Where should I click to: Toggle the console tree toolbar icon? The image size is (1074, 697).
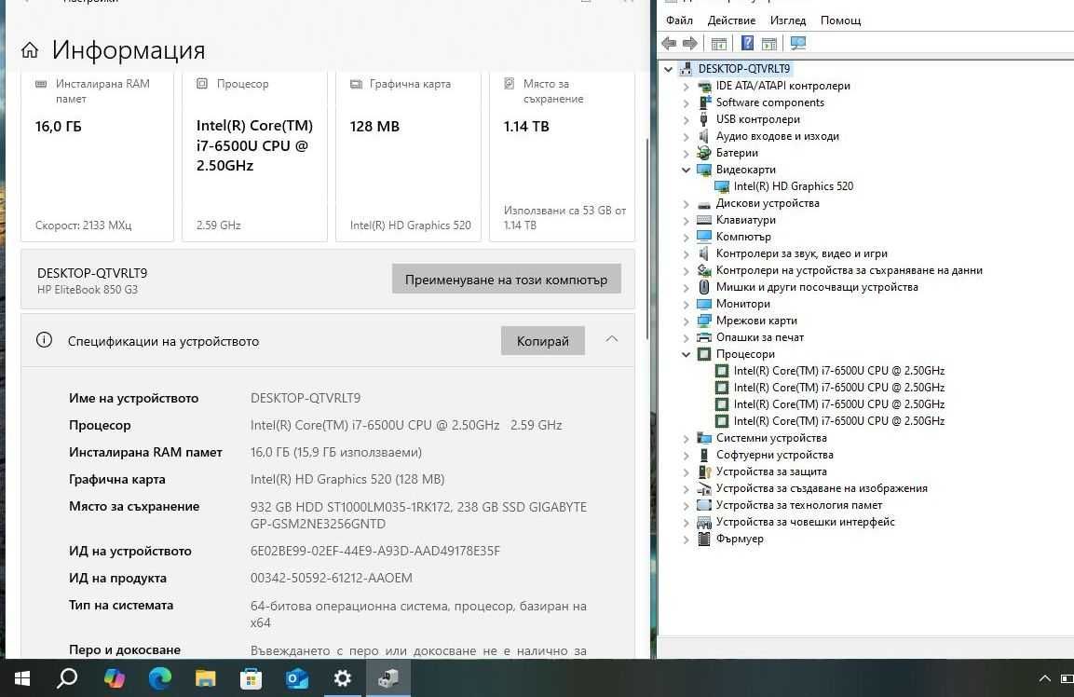(718, 43)
